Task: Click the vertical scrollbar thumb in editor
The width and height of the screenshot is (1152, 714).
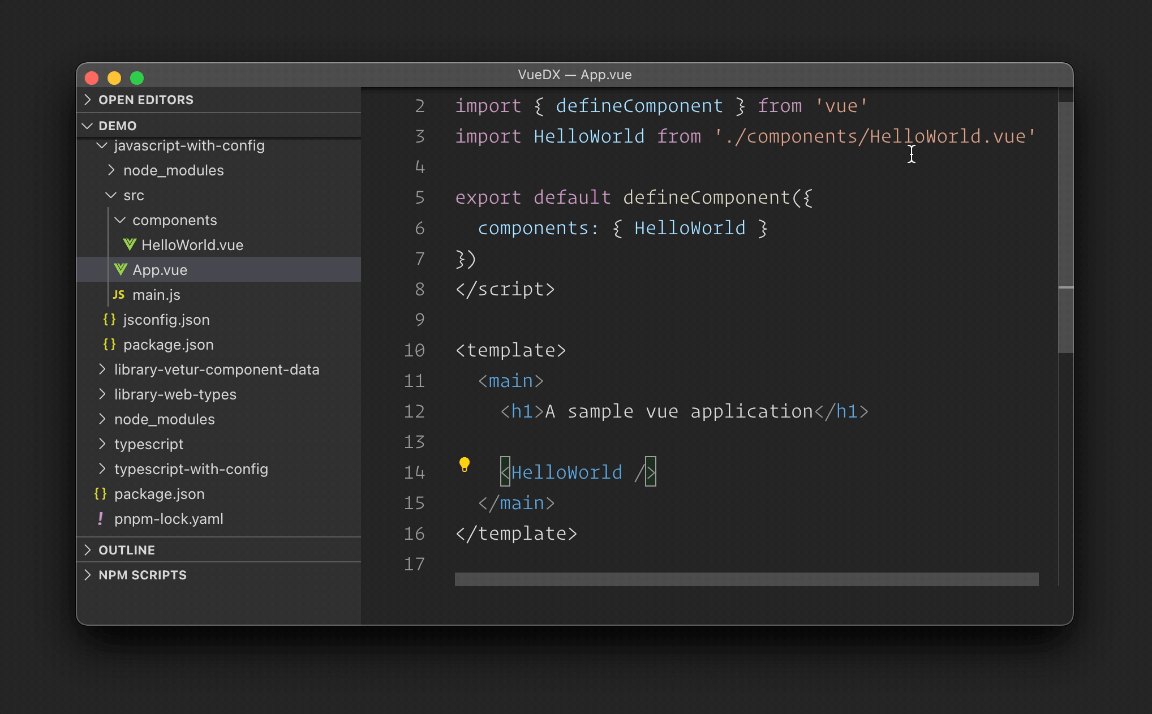Action: 1065,226
